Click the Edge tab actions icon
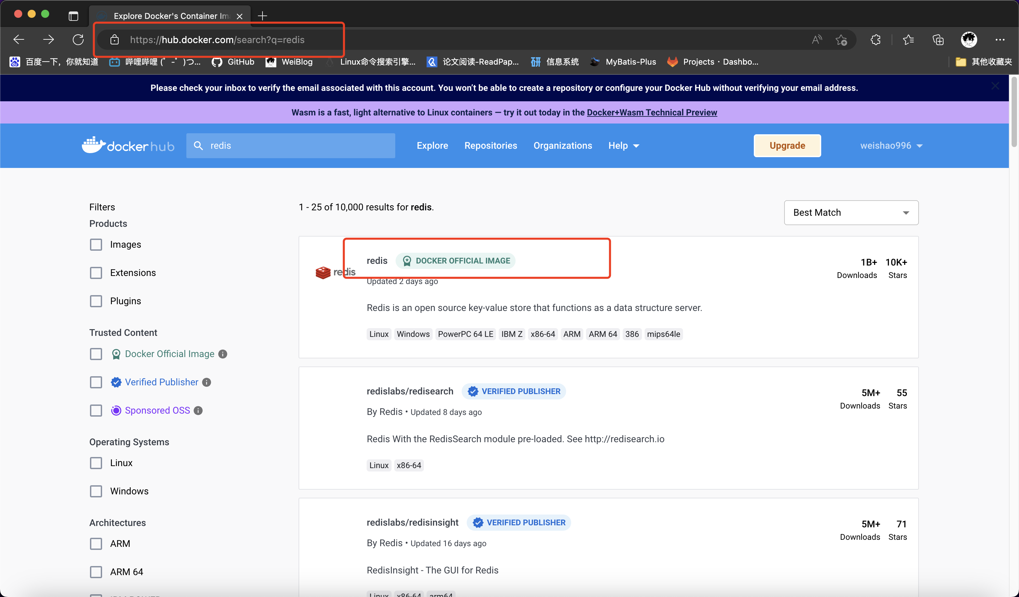The height and width of the screenshot is (597, 1019). (73, 16)
